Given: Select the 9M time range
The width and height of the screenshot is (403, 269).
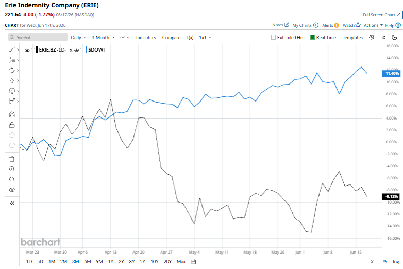Looking at the screenshot, I should [99, 262].
